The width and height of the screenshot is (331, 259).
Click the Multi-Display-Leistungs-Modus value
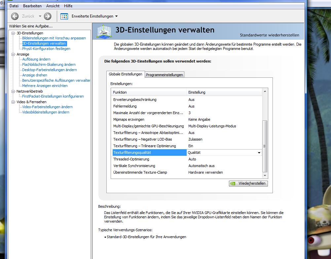(x=212, y=126)
